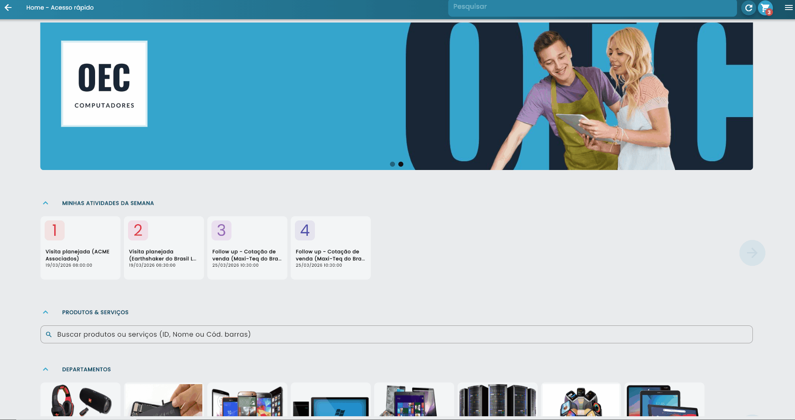Open the hamburger menu
Viewport: 795px width, 420px height.
pyautogui.click(x=788, y=7)
